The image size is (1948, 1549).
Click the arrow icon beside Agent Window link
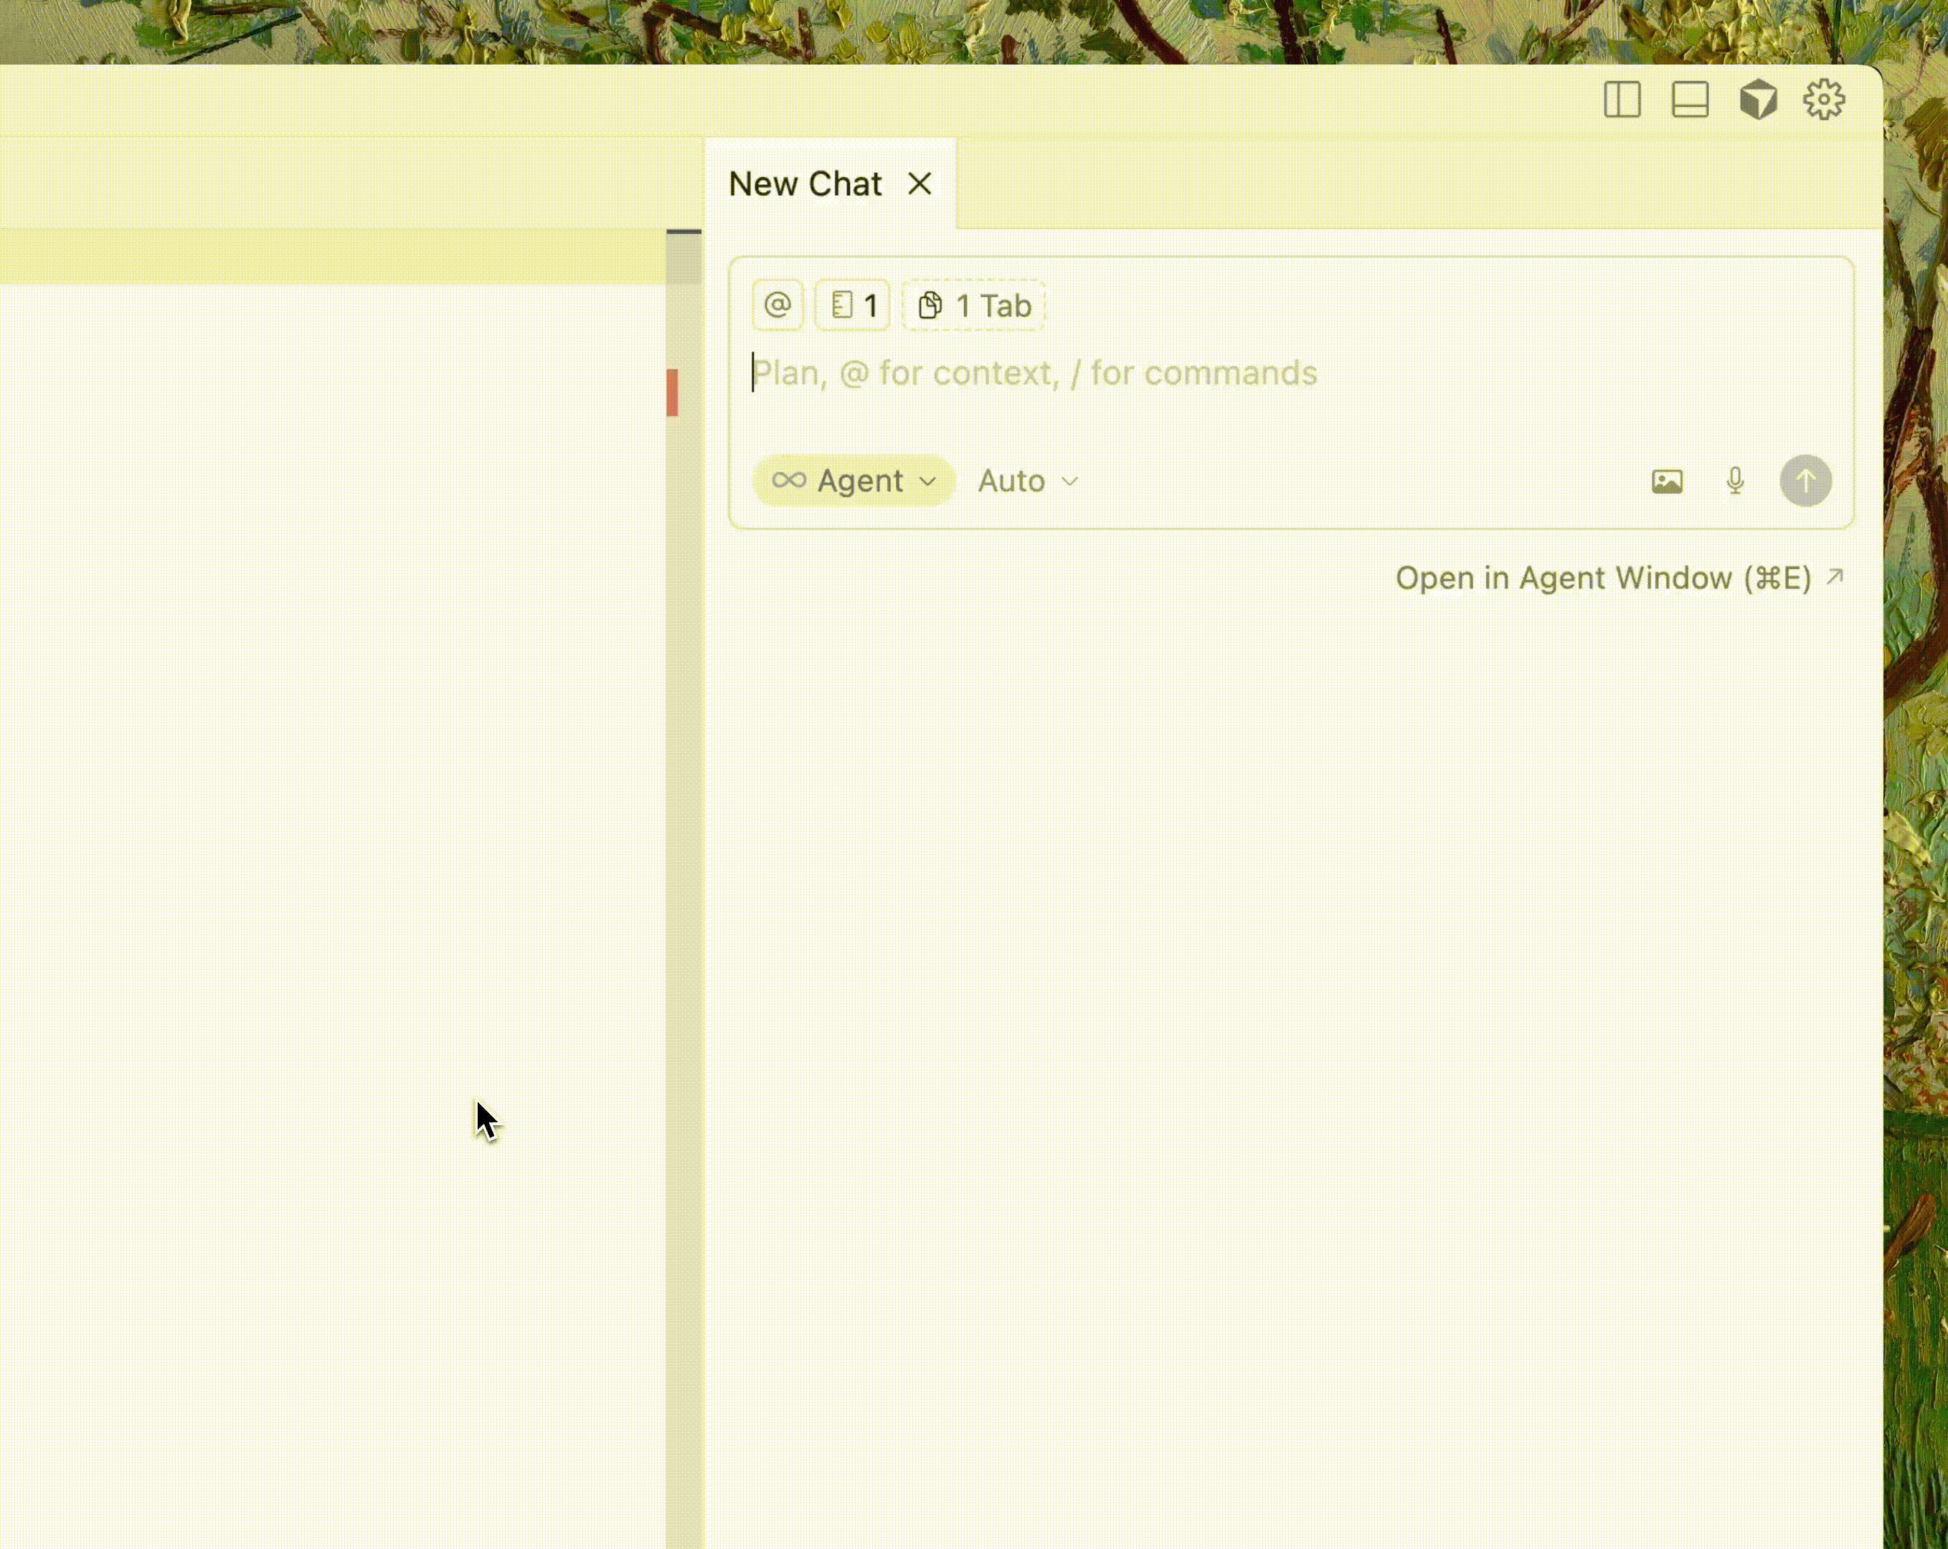coord(1835,577)
